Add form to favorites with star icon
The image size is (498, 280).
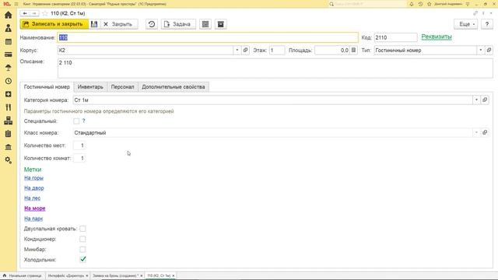pos(45,13)
